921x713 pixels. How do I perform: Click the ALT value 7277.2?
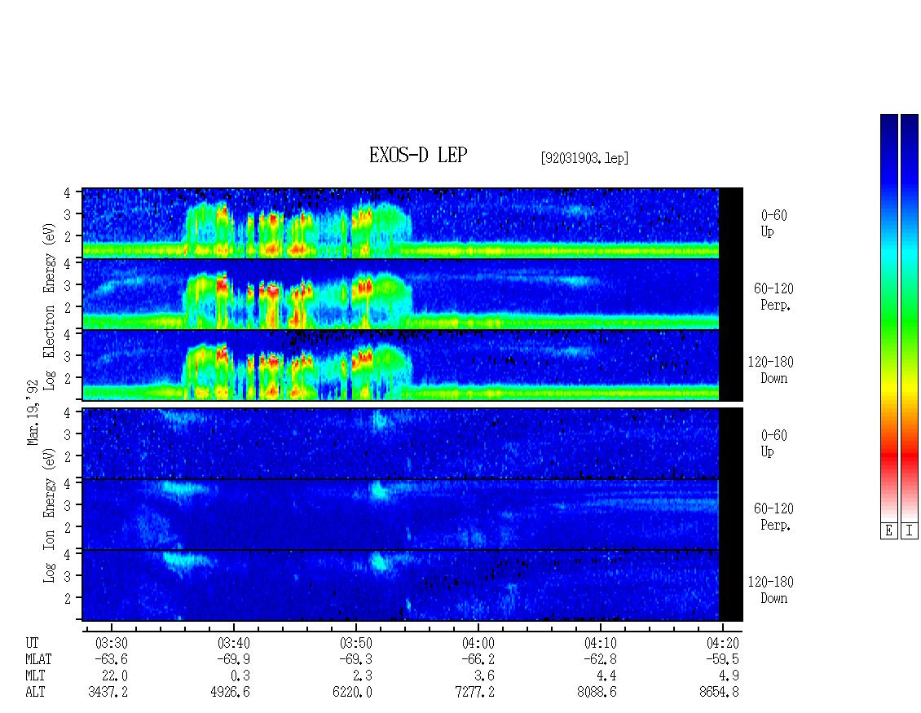[474, 693]
